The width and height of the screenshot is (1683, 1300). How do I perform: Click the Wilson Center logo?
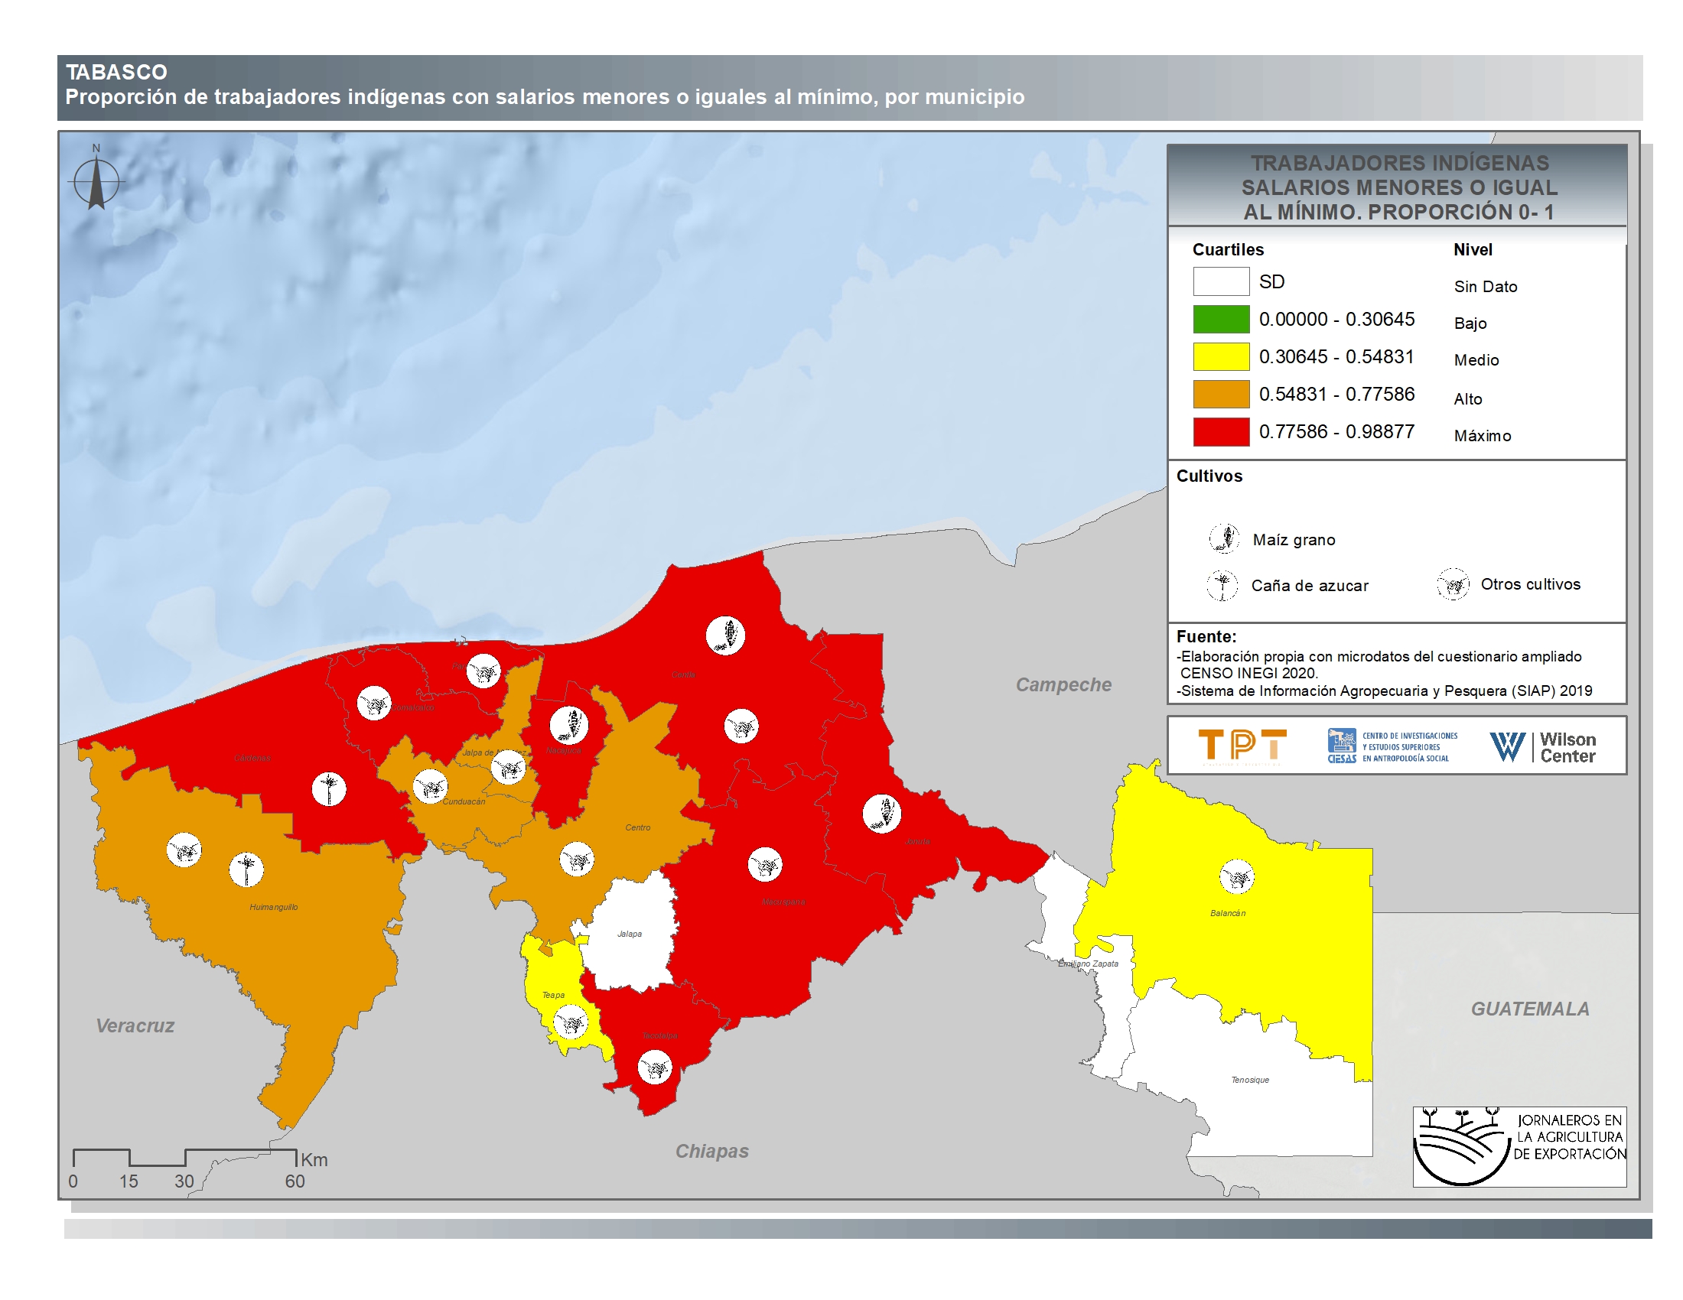[1542, 747]
